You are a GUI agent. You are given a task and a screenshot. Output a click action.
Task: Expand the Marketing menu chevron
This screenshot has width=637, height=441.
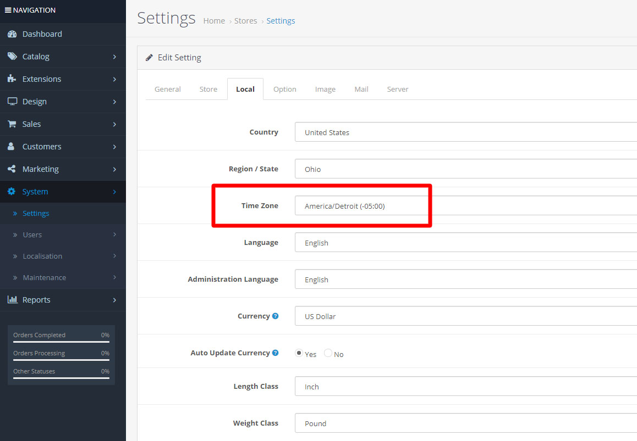114,169
